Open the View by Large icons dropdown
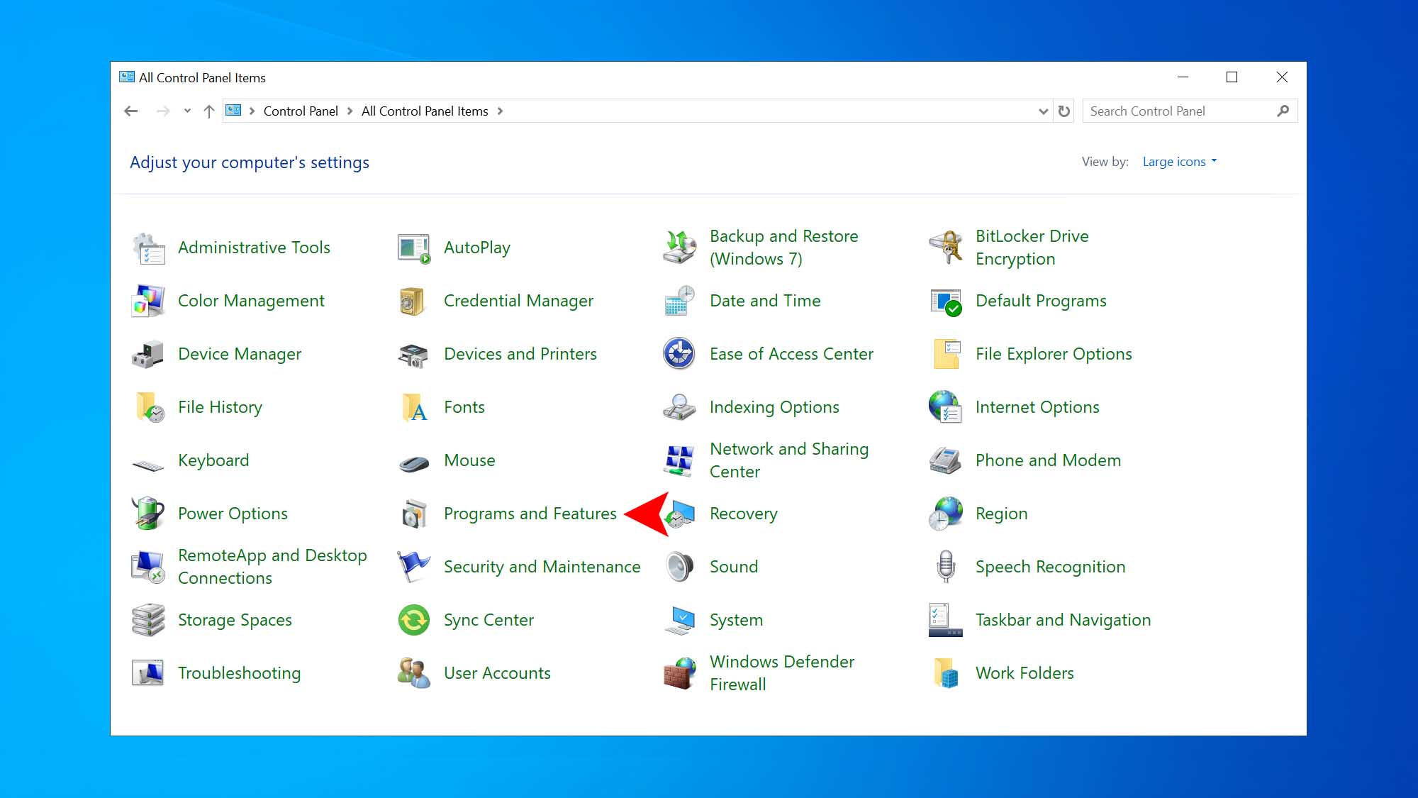Screen dimensions: 1418x798 tap(1180, 162)
